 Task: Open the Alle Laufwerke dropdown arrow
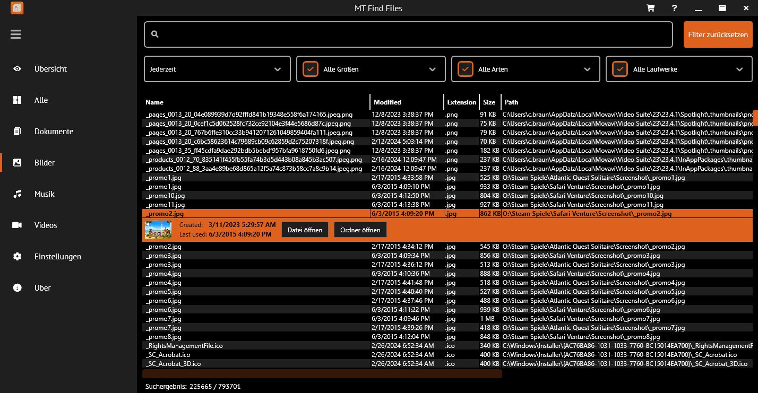(x=740, y=69)
